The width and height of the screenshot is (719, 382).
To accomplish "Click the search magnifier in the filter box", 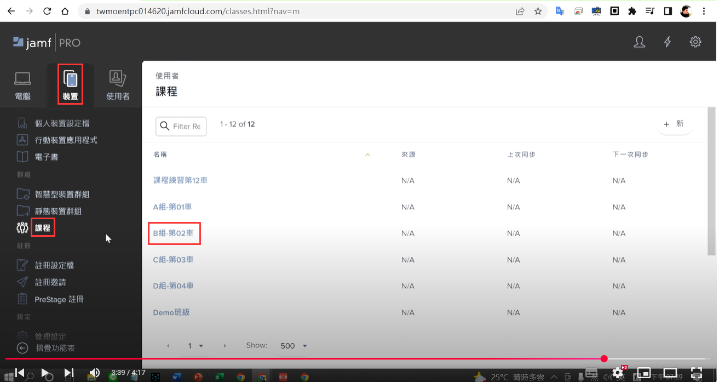I will (164, 126).
